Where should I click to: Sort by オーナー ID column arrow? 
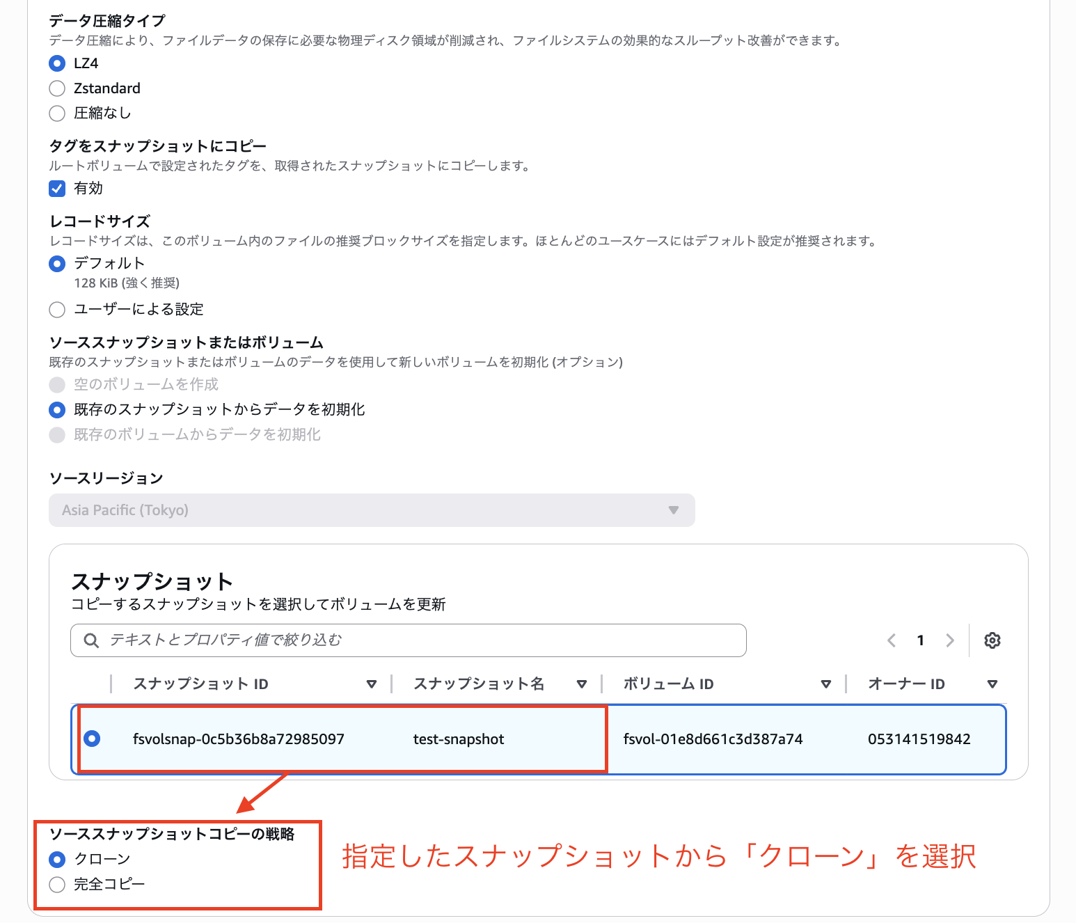click(x=992, y=684)
